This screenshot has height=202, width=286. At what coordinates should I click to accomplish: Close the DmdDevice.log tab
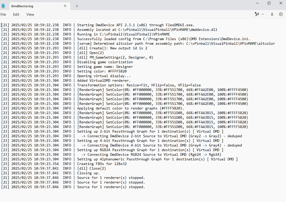[65, 6]
